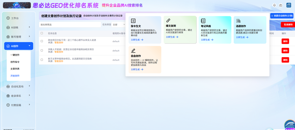Screen dimensions: 295x130
Task: Click the 自动化发布 sidebar icon
Action: pyautogui.click(x=8, y=87)
